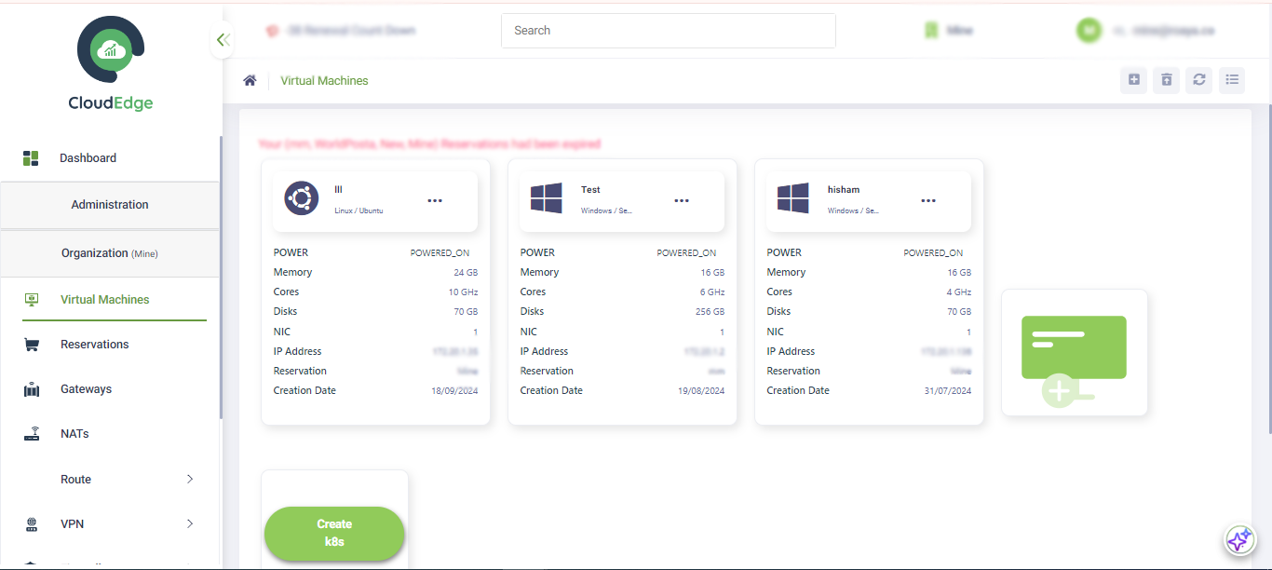Click the add new virtual machine card
Screen dimensions: 1272x570
(x=1075, y=353)
